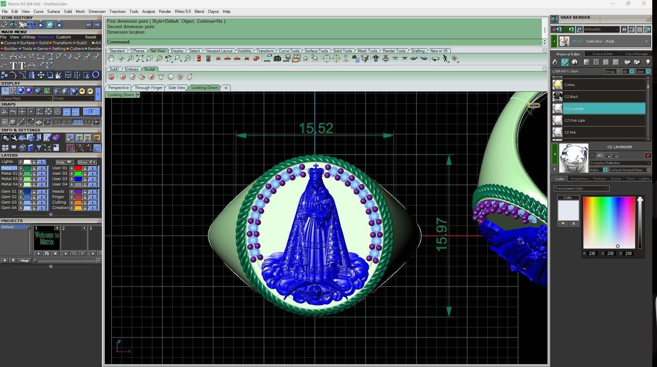
Task: Expand the Metal 01 layer arrow
Action: [21, 168]
